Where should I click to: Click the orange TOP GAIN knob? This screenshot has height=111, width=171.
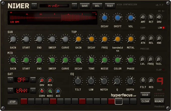[78, 39]
